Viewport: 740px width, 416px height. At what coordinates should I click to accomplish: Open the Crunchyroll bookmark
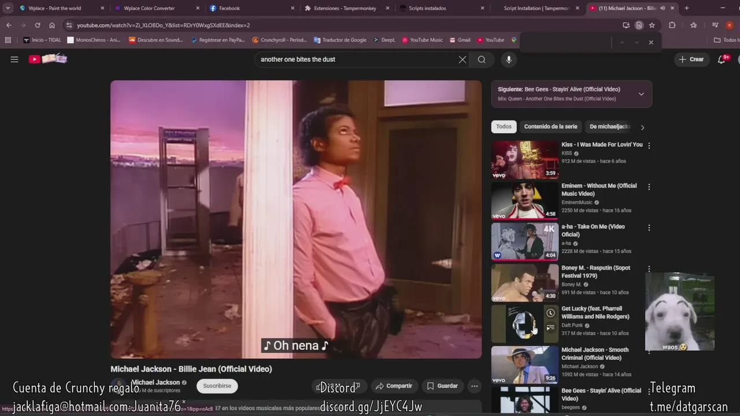279,40
